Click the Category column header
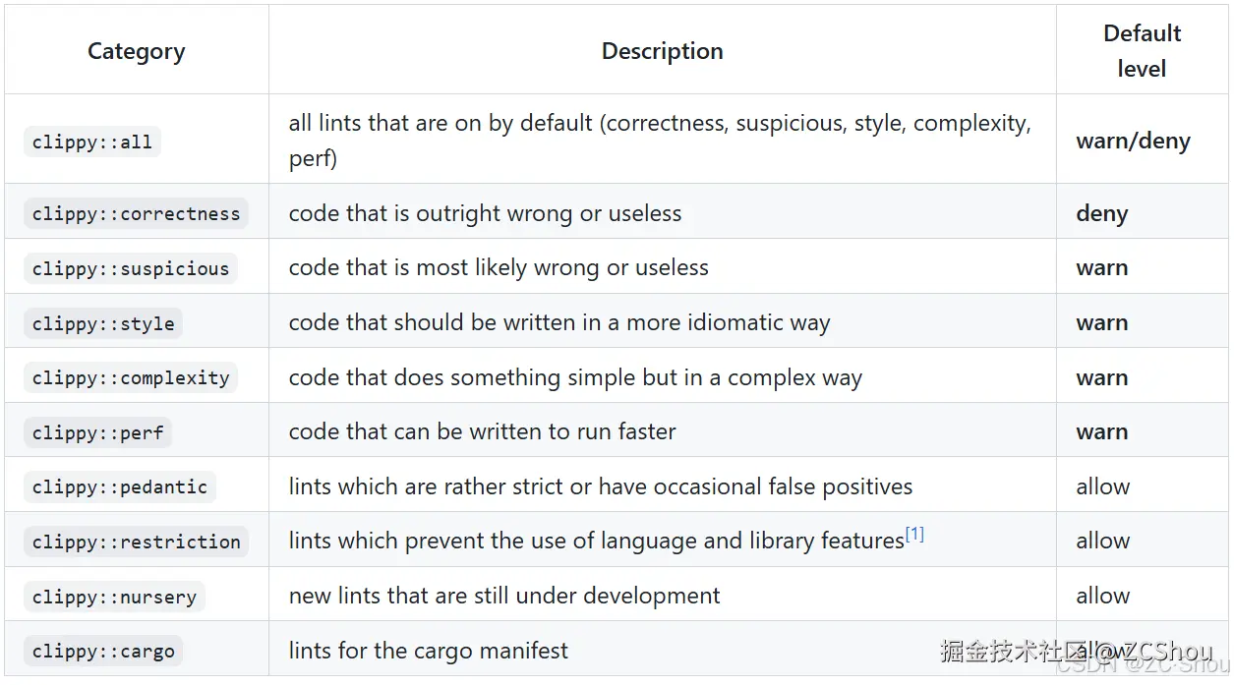 point(136,51)
